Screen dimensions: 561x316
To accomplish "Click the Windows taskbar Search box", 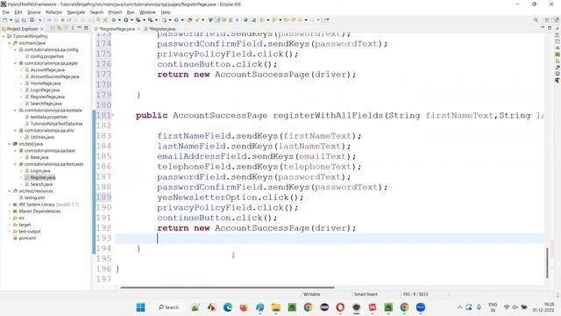I will click(x=168, y=307).
